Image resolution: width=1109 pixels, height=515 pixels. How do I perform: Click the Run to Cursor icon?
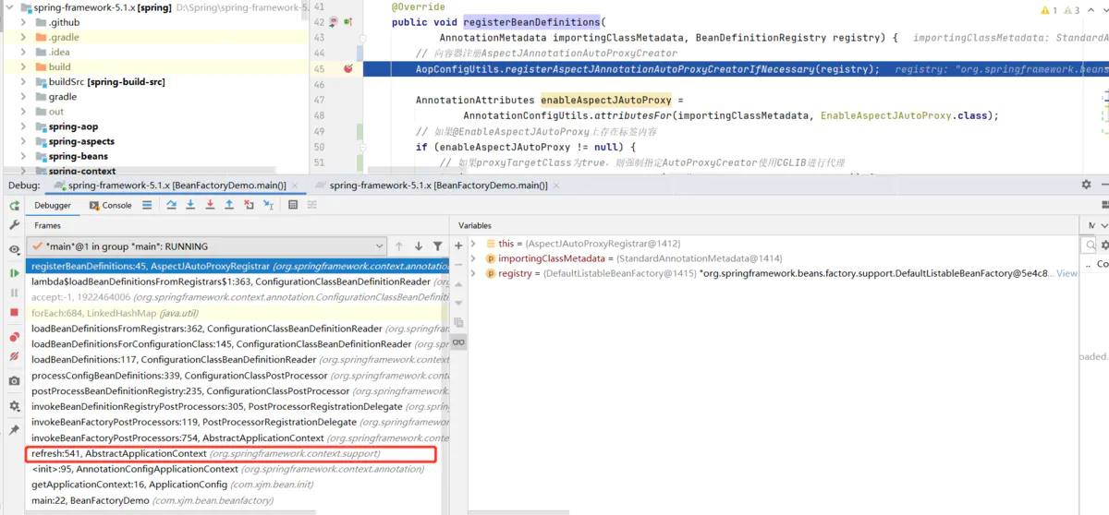(x=268, y=205)
